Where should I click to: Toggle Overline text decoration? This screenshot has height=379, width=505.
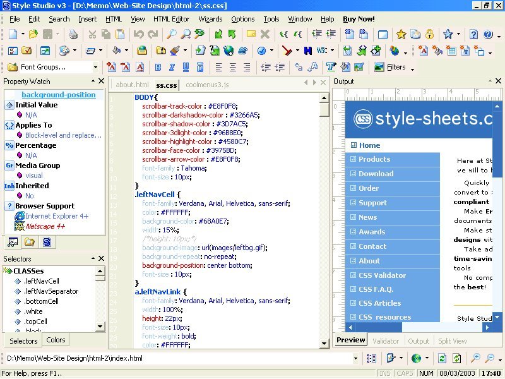pyautogui.click(x=200, y=67)
